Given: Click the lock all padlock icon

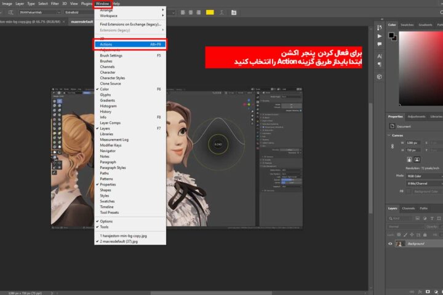Looking at the screenshot, I should (x=425, y=235).
